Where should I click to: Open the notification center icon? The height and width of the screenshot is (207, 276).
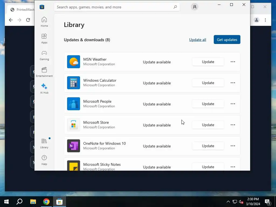[267, 202]
